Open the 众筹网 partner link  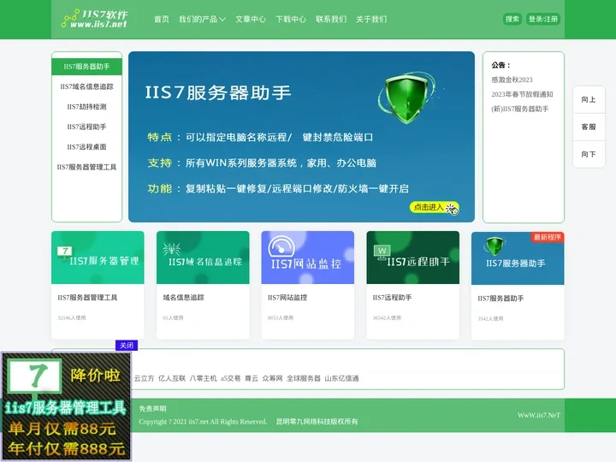click(x=272, y=378)
